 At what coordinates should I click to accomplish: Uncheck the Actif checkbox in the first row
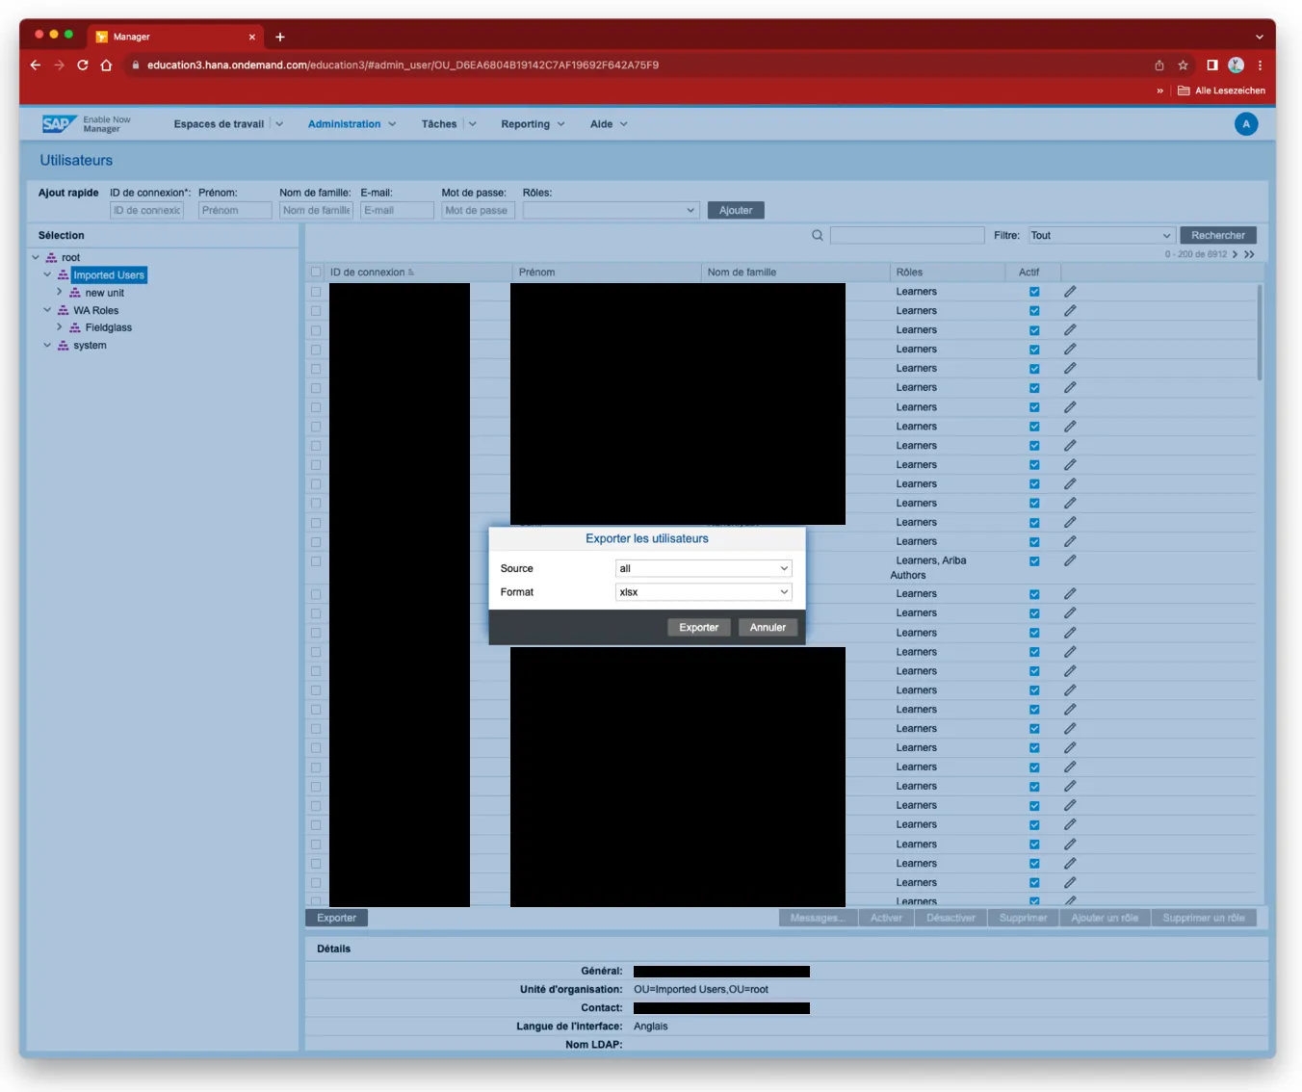coord(1034,292)
